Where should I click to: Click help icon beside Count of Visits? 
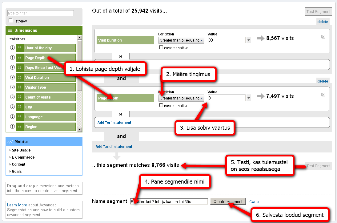click(x=13, y=97)
